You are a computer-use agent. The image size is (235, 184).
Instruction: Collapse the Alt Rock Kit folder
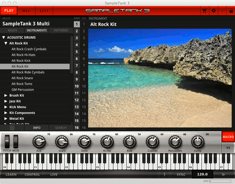(x=6, y=43)
